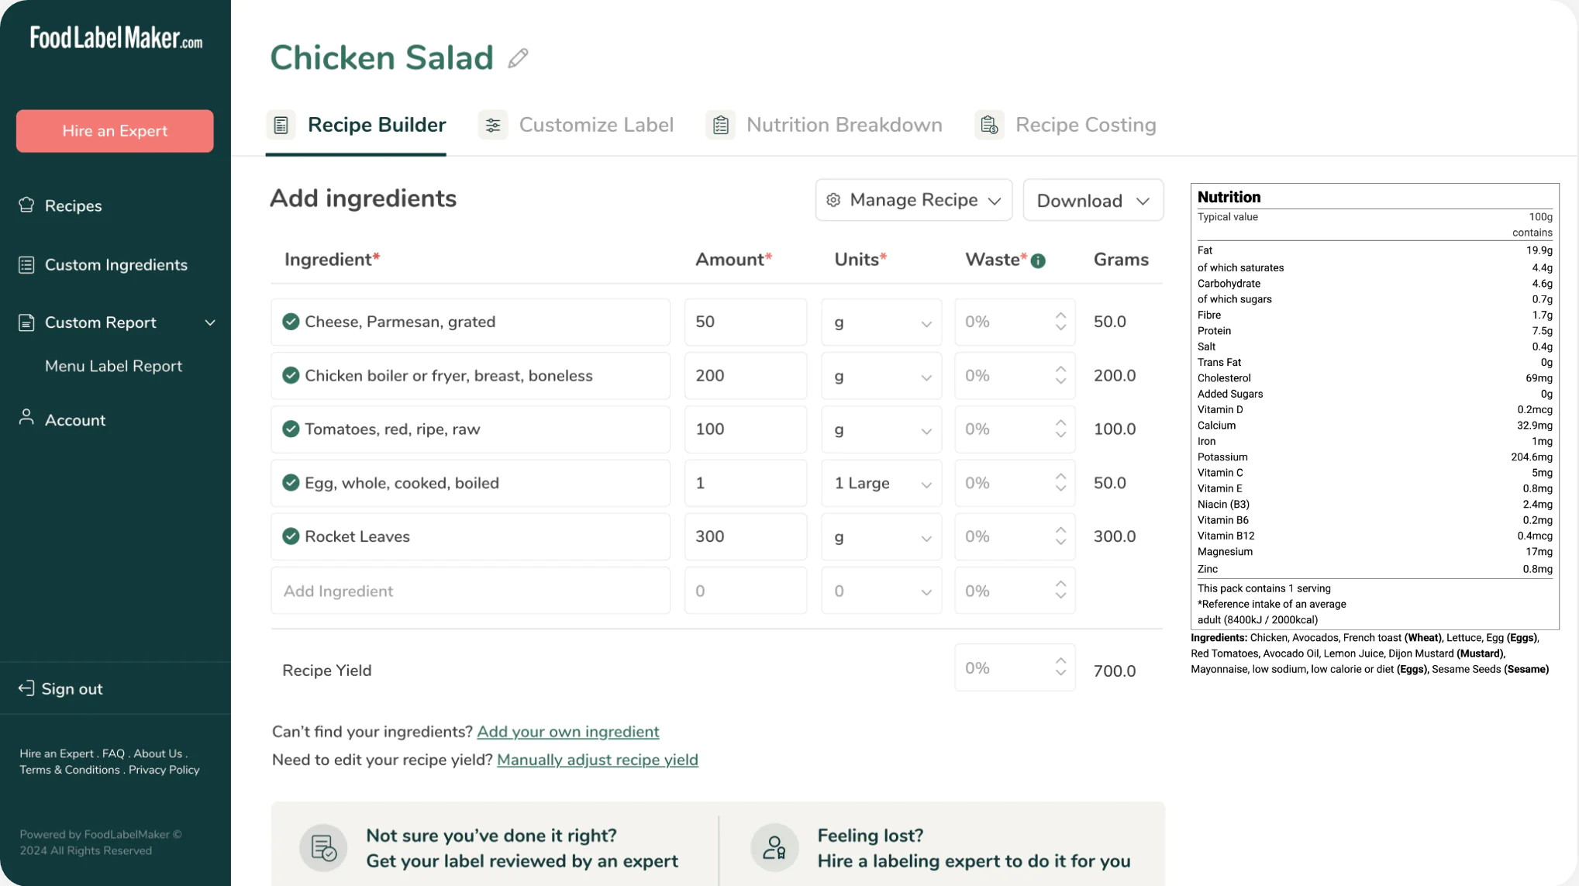Click the Recipe Builder document icon
Screen dimensions: 1579x886
coord(281,124)
